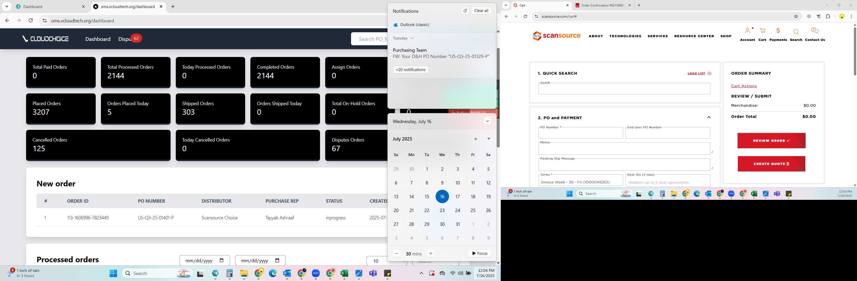Open the TECHNOLOGIES menu on ScanSource
This screenshot has height=281, width=857.
pyautogui.click(x=625, y=36)
